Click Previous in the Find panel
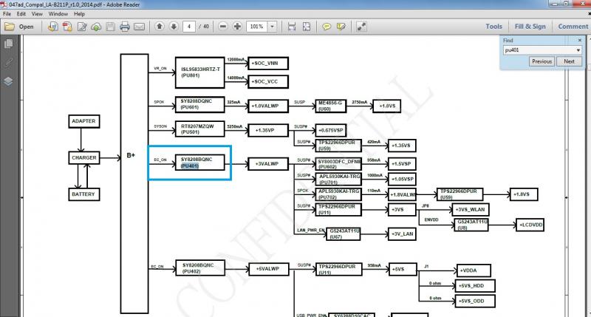This screenshot has width=591, height=317. (542, 61)
